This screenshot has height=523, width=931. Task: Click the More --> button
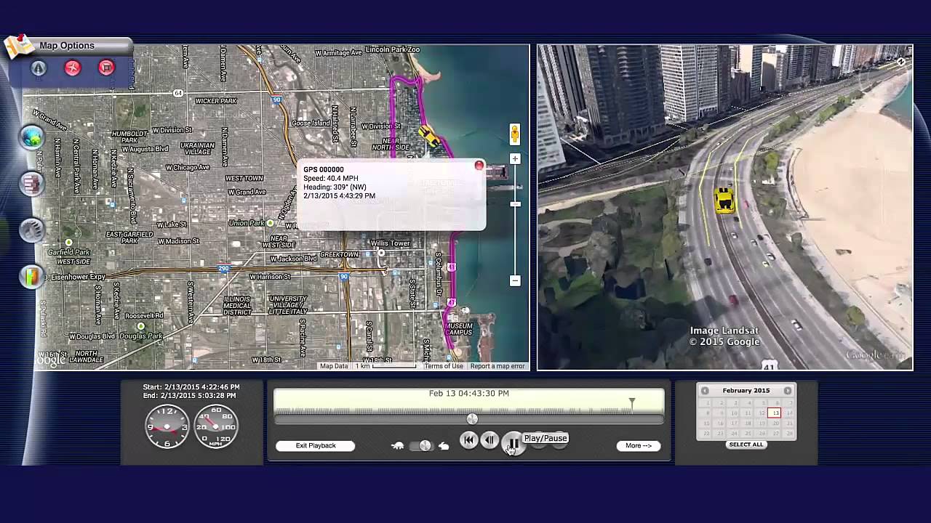[639, 446]
